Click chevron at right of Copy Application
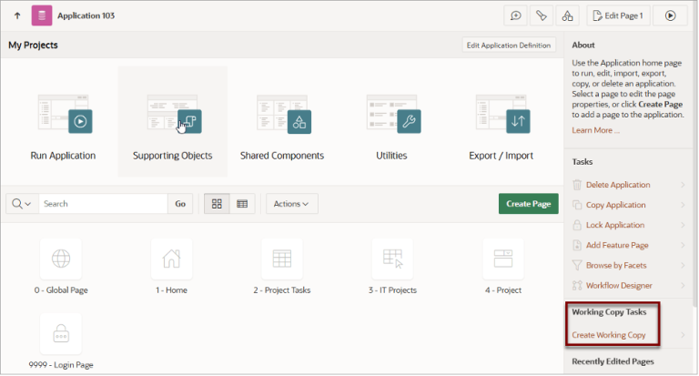 (683, 205)
